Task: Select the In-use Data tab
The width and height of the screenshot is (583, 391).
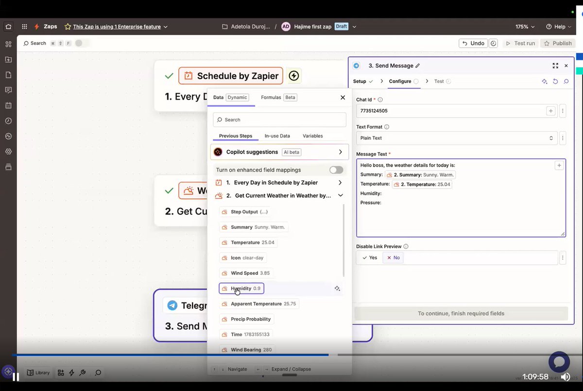Action: coord(277,136)
